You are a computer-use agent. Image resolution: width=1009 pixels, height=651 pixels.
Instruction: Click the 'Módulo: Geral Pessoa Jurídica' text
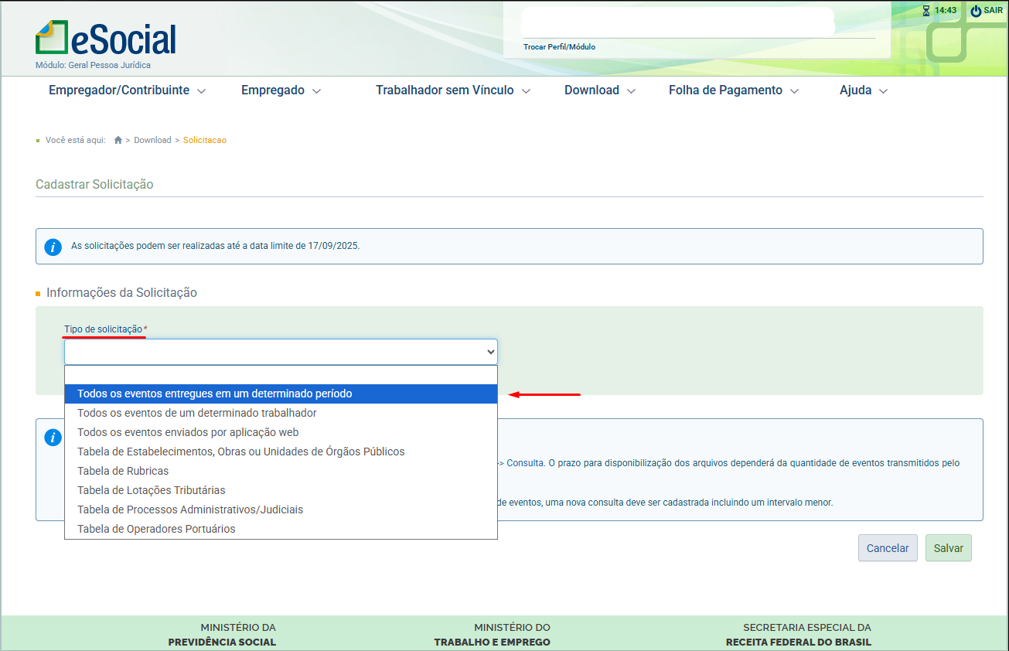[x=93, y=66]
